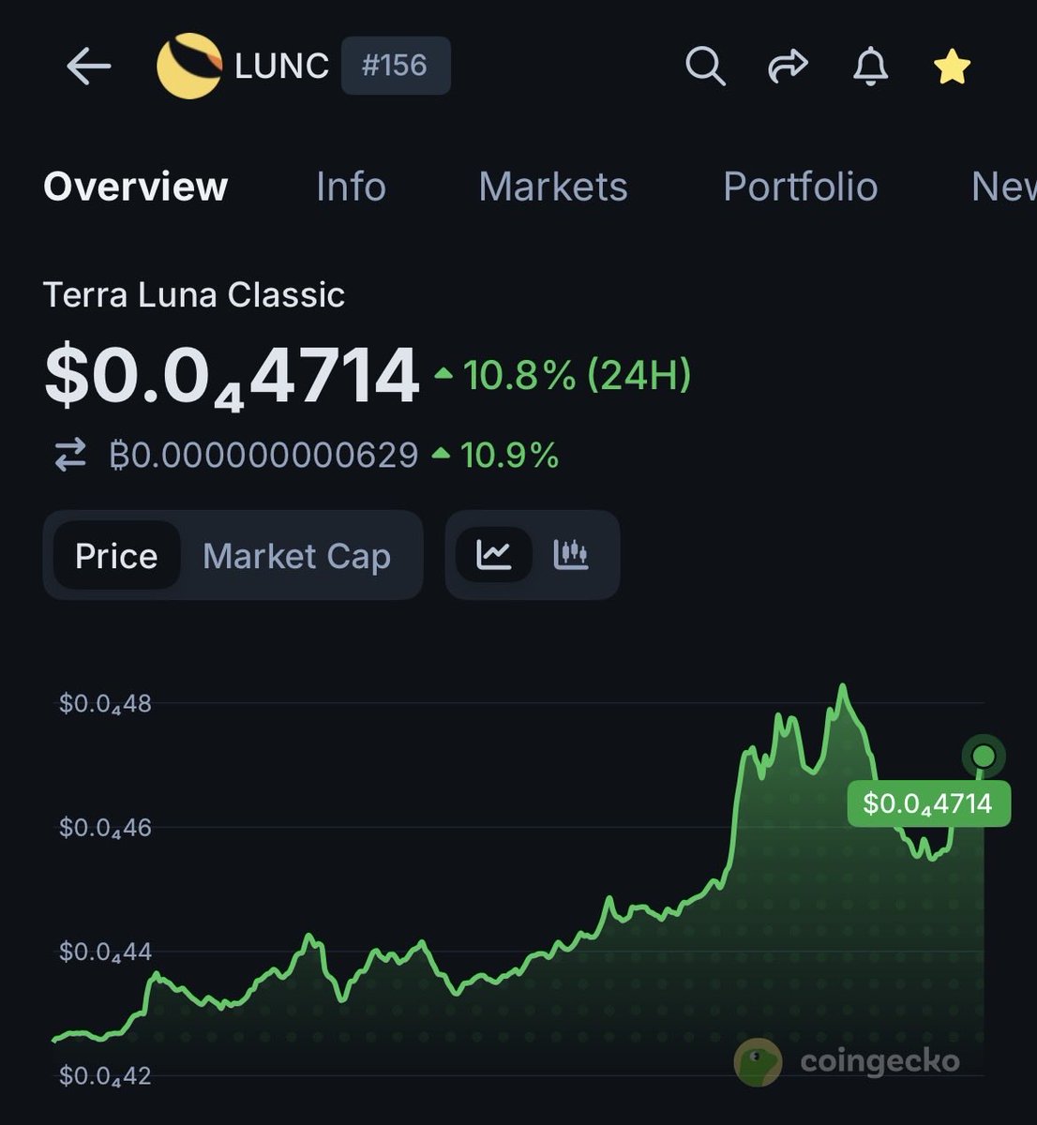Show the Market Cap chart
The image size is (1037, 1125).
(x=296, y=556)
